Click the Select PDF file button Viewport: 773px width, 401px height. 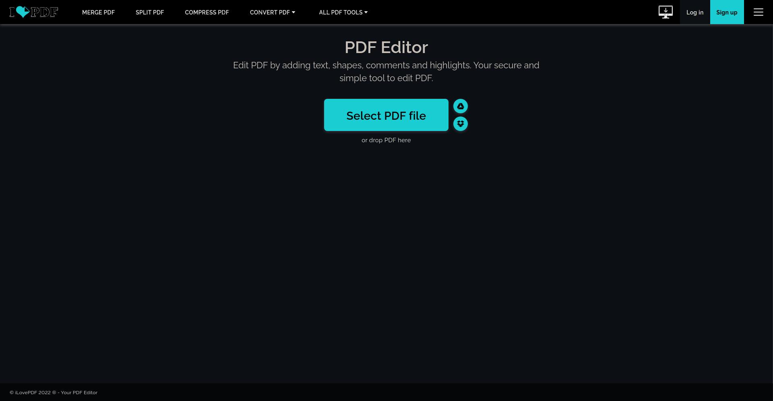(x=386, y=115)
